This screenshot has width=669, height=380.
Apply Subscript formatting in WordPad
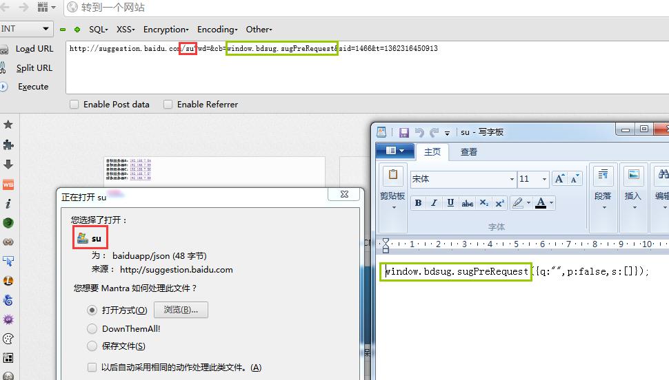pyautogui.click(x=484, y=203)
